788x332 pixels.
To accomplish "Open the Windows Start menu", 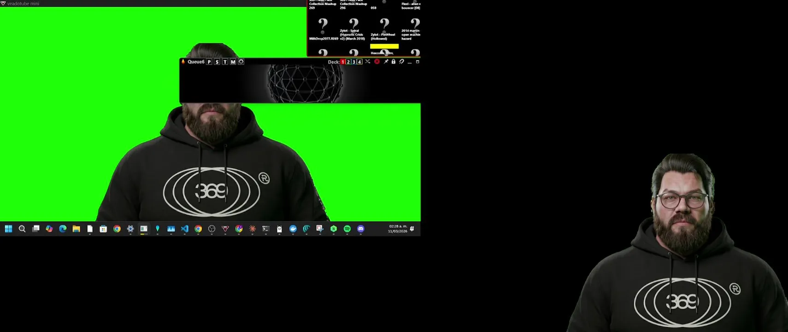I will [x=8, y=229].
